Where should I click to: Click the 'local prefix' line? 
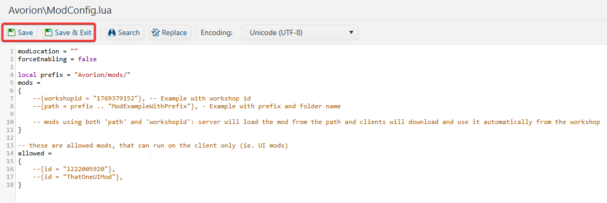point(74,75)
